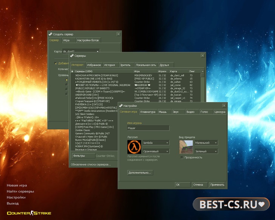Click the lambda logo preview image

point(134,147)
